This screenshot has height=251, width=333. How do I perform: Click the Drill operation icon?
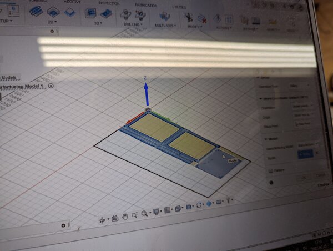point(125,14)
